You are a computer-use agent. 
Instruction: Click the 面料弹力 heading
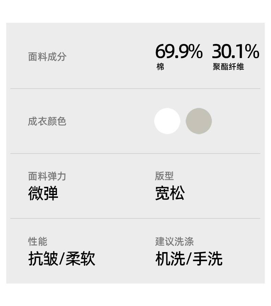[47, 177]
